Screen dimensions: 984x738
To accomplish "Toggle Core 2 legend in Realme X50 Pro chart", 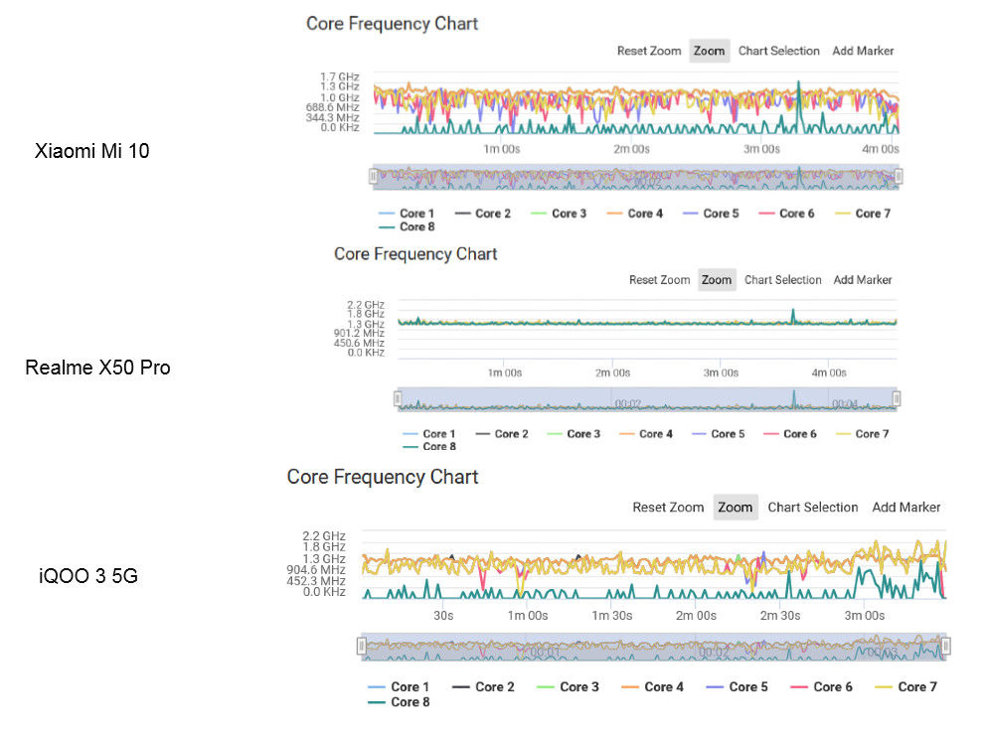I will coord(502,434).
